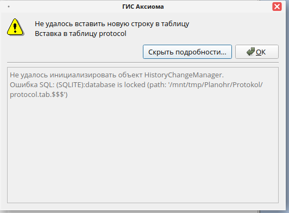Click the yellow warning triangle icon
Image resolution: width=289 pixels, height=213 pixels.
tap(15, 27)
